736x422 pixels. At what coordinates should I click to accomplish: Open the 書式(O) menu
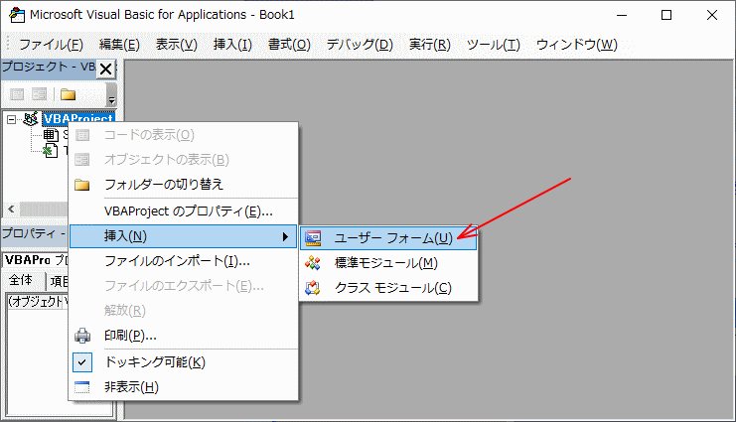(x=289, y=45)
